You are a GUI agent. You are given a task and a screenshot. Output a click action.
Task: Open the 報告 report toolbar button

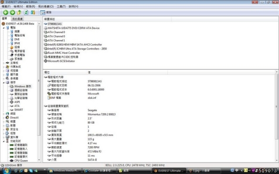(x=46, y=13)
